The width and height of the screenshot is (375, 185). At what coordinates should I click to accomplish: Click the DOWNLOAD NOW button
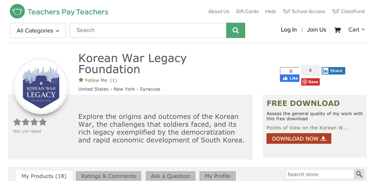(x=299, y=138)
